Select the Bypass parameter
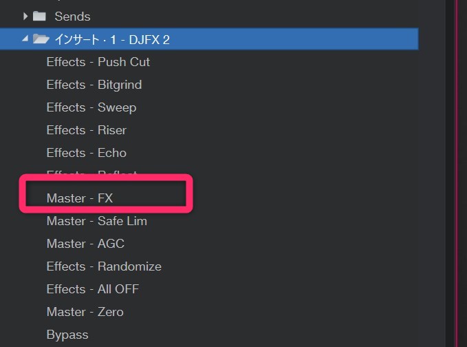This screenshot has width=467, height=347. click(x=67, y=335)
